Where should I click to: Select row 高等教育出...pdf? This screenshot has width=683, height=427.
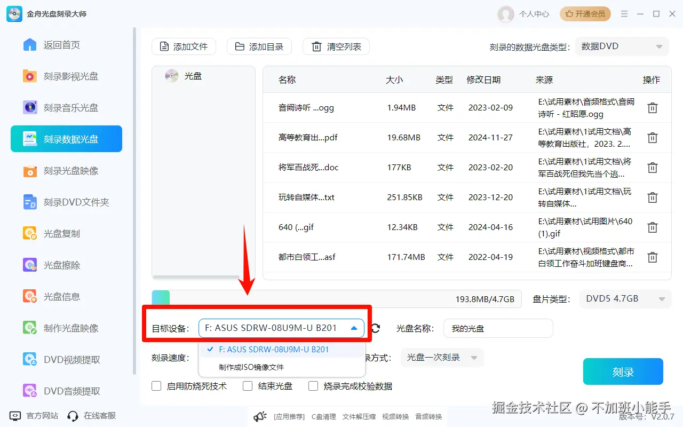(467, 138)
